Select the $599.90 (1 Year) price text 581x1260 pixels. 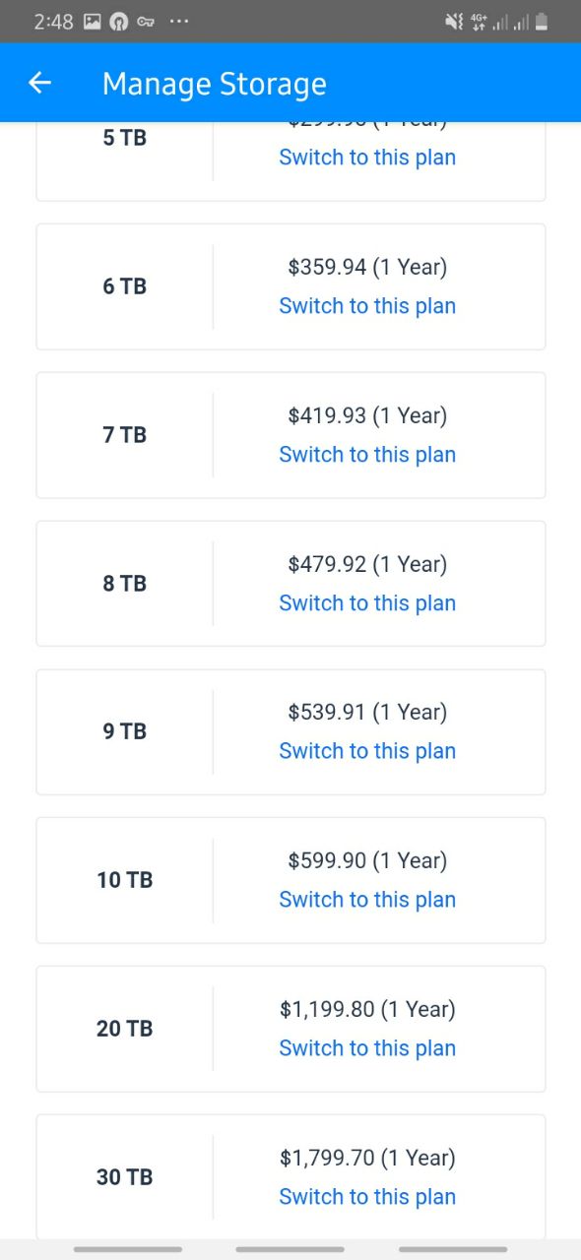(x=367, y=861)
